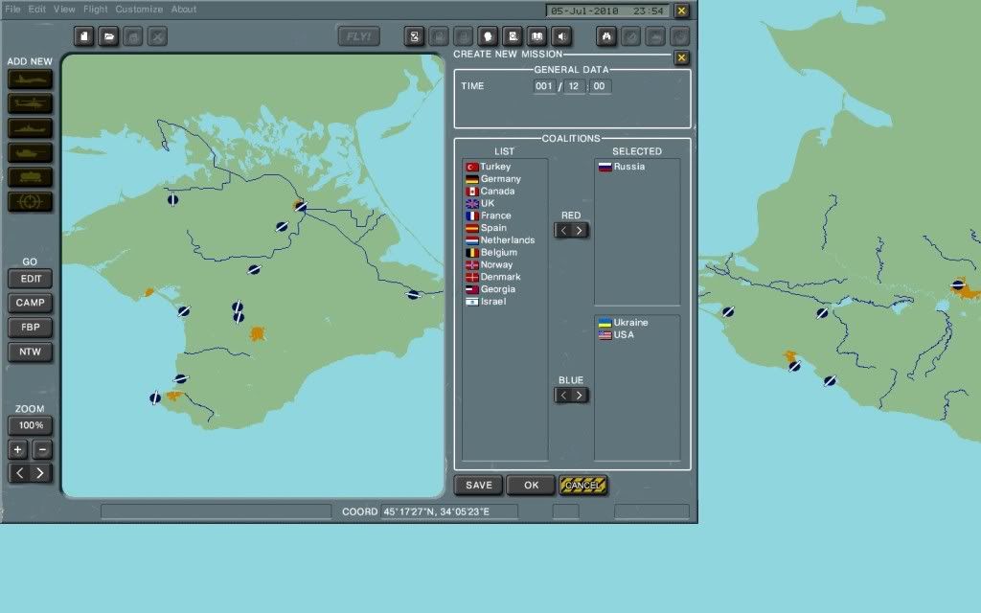This screenshot has width=981, height=613.
Task: Confirm mission settings with OK
Action: pyautogui.click(x=531, y=485)
